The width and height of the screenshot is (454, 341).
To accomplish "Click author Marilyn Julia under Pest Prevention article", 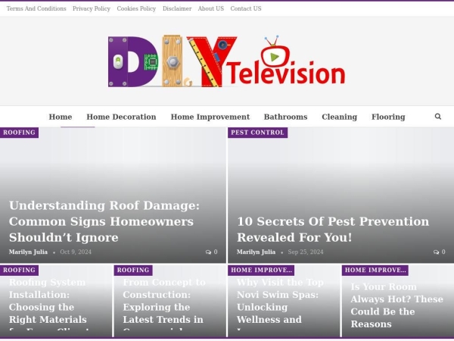I will (256, 252).
